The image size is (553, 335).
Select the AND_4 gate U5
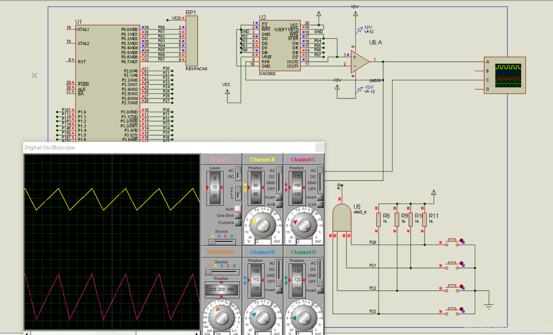(342, 218)
